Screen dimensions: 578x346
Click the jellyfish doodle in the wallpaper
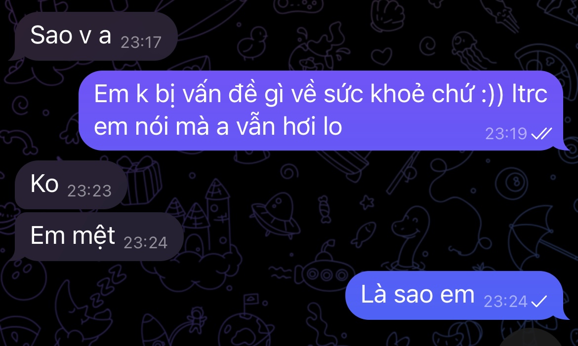coord(468,51)
